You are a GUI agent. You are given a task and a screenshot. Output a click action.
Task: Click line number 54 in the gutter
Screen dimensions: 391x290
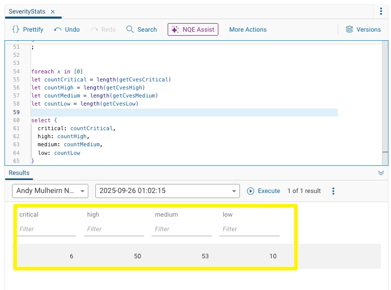point(16,71)
